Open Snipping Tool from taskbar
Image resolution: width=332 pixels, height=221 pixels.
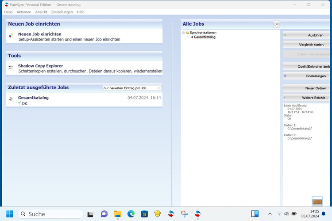pyautogui.click(x=184, y=214)
